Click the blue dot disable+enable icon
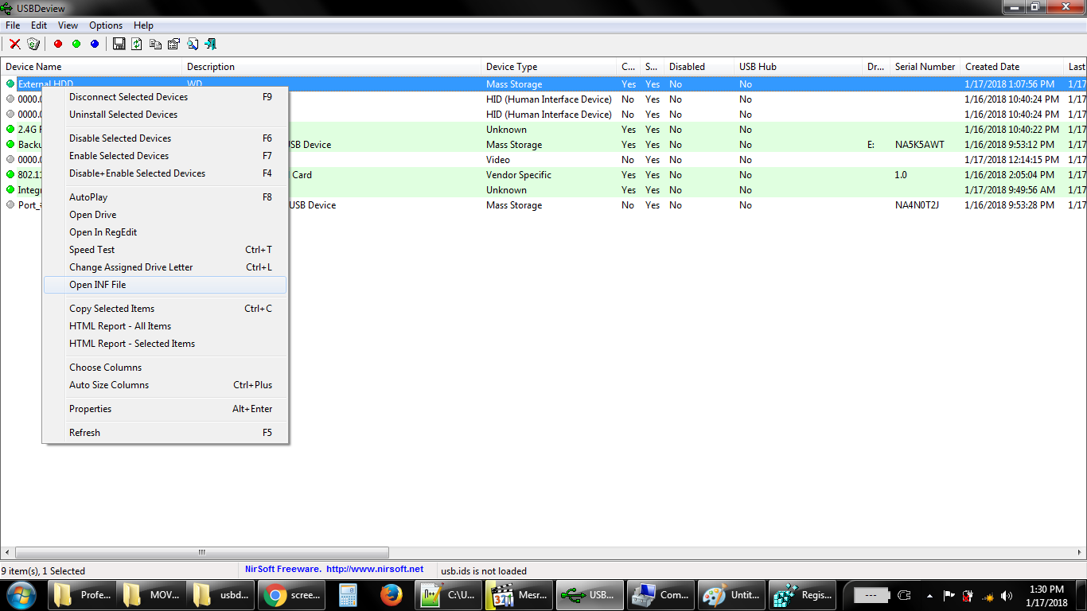This screenshot has height=611, width=1087. (x=95, y=44)
